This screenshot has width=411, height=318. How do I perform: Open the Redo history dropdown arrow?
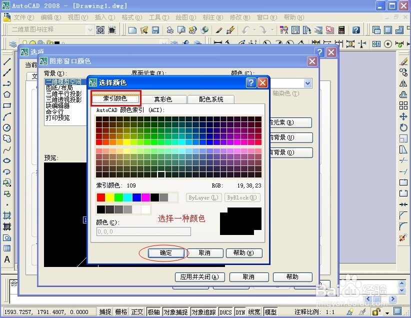(x=272, y=30)
